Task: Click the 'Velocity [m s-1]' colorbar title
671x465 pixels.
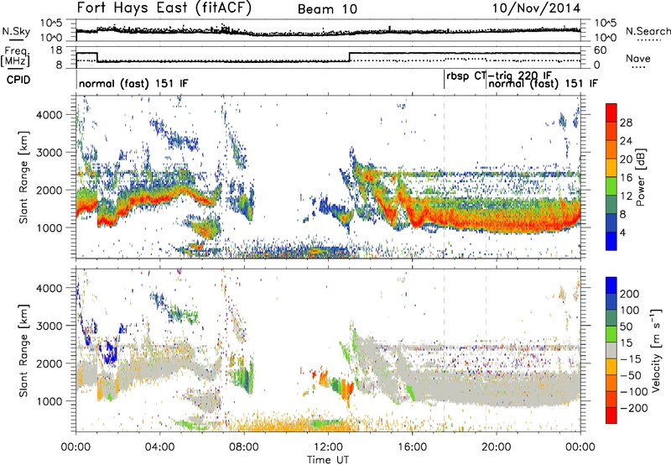Action: coord(657,350)
